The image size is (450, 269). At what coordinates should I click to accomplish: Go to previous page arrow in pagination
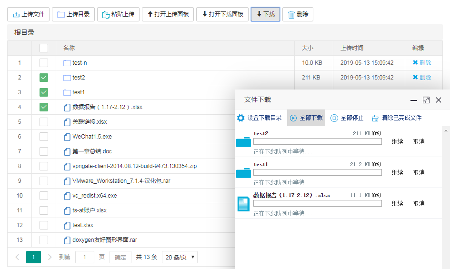(17, 257)
